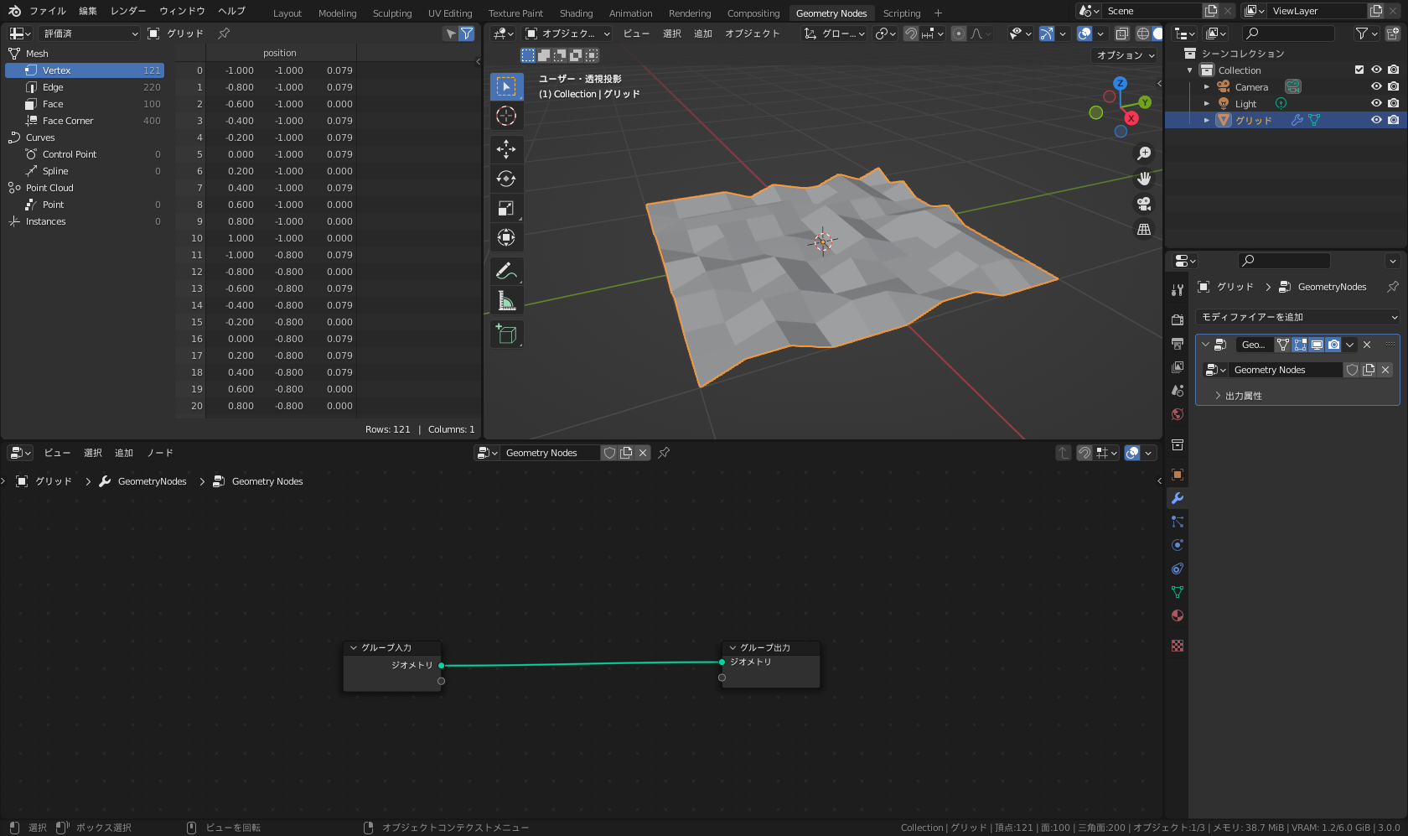Toggle camera view in viewport gizmo
The height and width of the screenshot is (836, 1408).
(x=1144, y=204)
